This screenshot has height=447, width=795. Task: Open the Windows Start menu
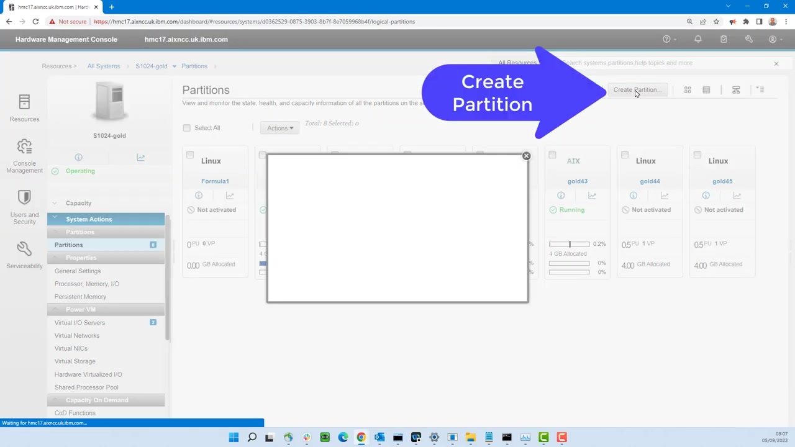coord(234,438)
